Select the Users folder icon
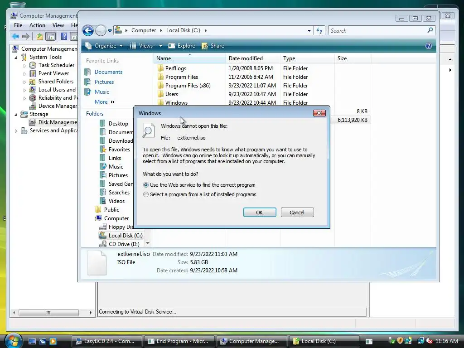This screenshot has height=348, width=464. (x=160, y=94)
